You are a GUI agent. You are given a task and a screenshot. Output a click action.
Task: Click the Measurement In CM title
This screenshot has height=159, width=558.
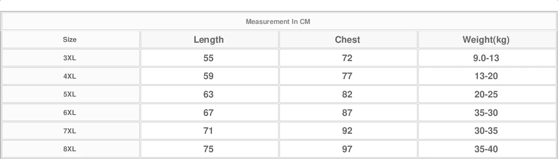pos(278,22)
